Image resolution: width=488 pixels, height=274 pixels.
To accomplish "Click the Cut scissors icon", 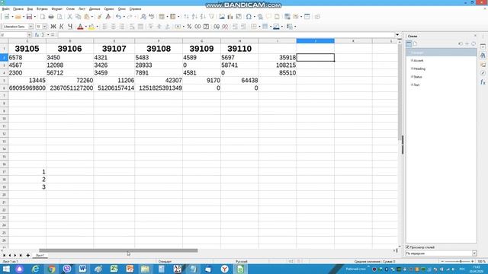I will [69, 17].
